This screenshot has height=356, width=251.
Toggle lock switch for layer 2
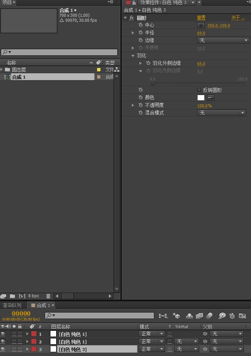click(20, 341)
